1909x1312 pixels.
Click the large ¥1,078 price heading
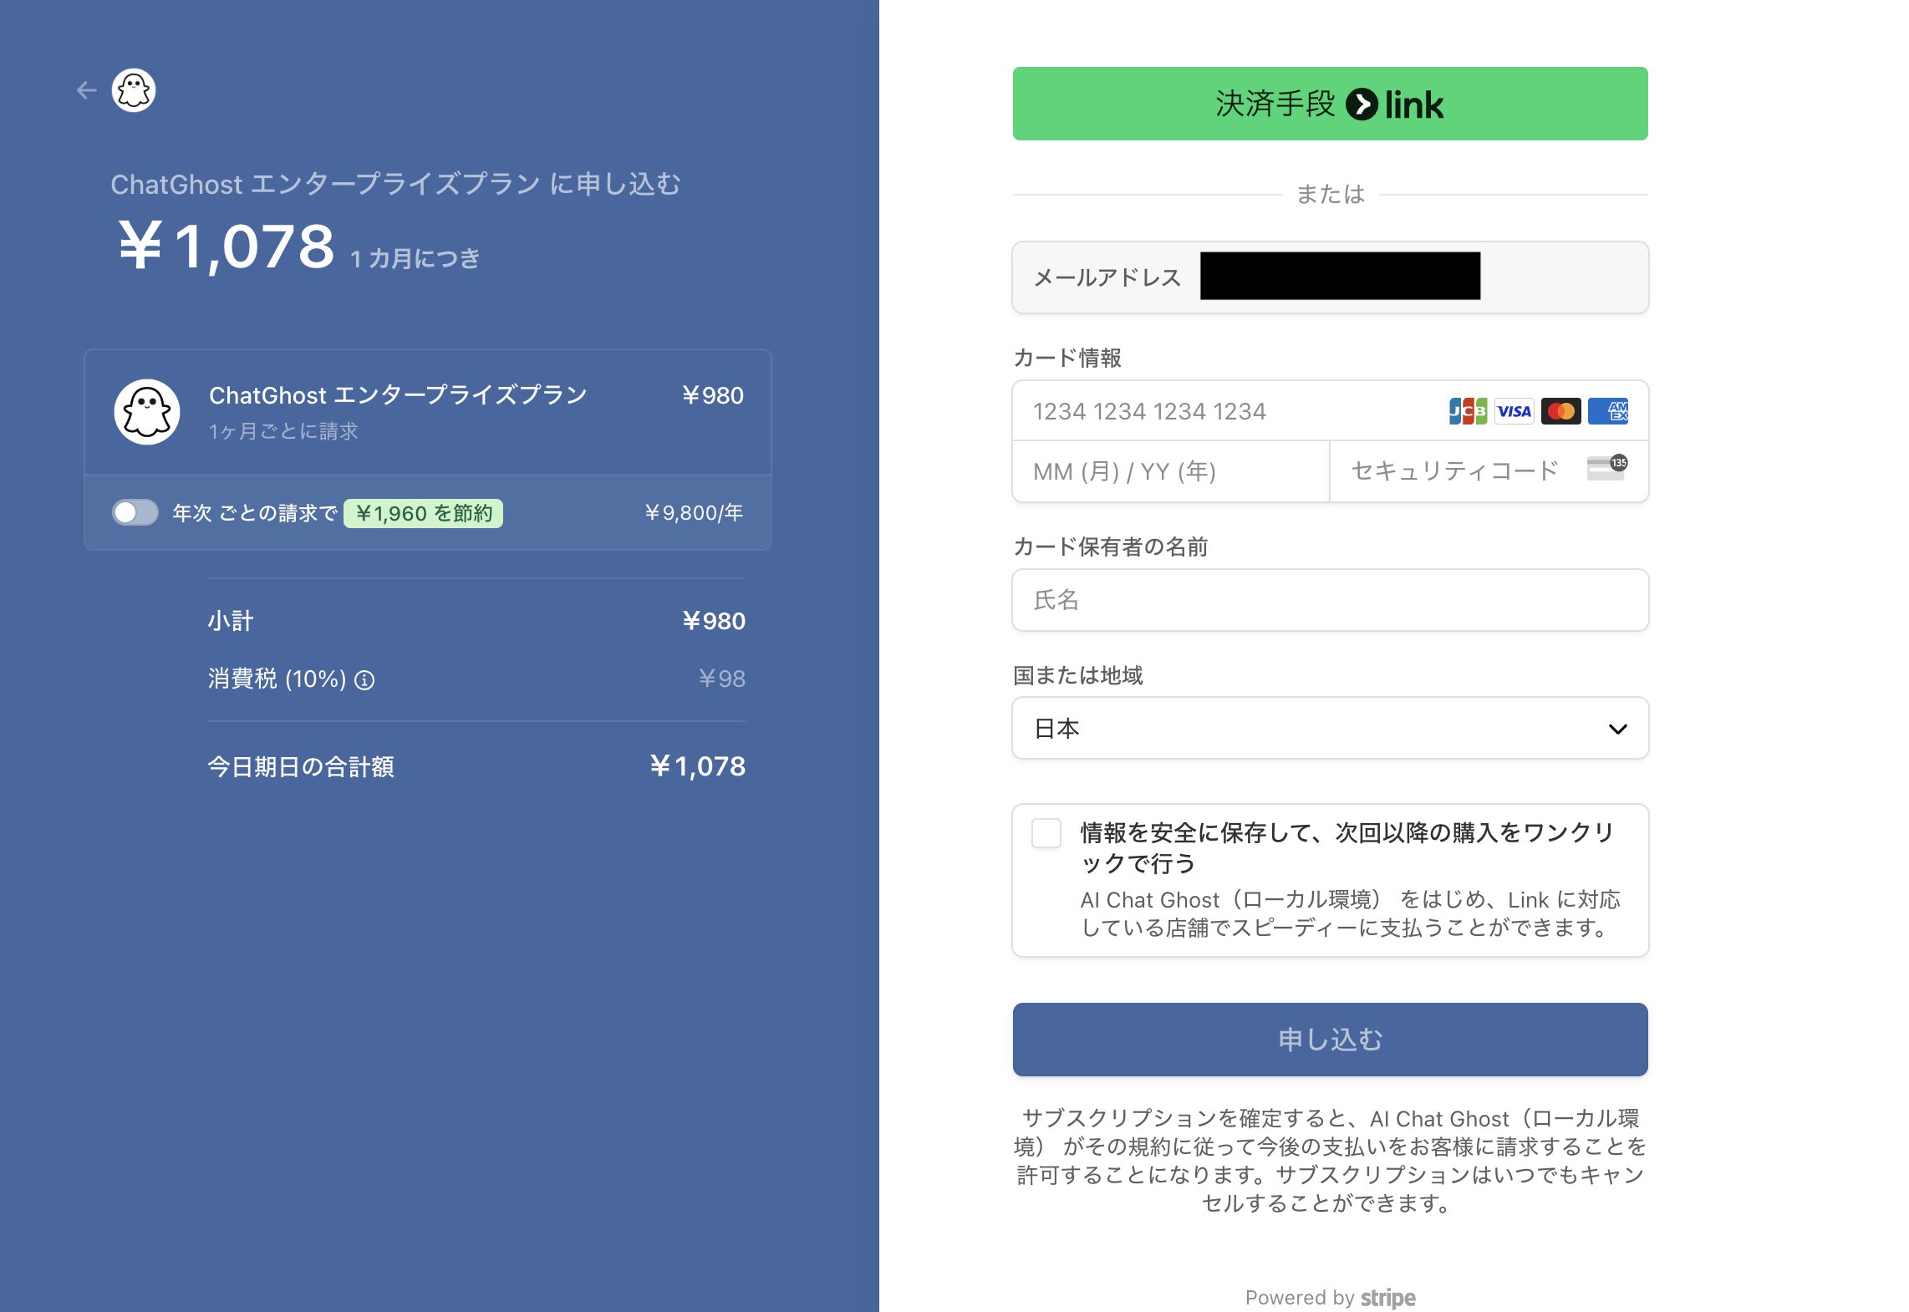coord(226,247)
